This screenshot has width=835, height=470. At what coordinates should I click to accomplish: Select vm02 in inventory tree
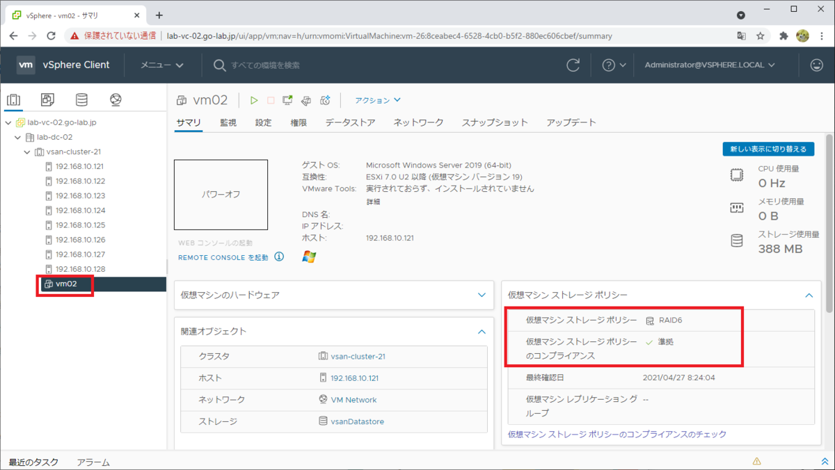tap(66, 284)
